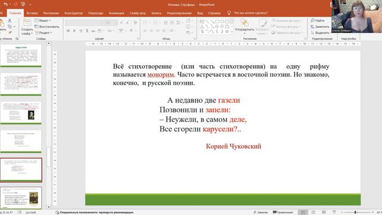This screenshot has height=215, width=382.
Task: Toggle bold Ж formatting
Action: [x=68, y=30]
